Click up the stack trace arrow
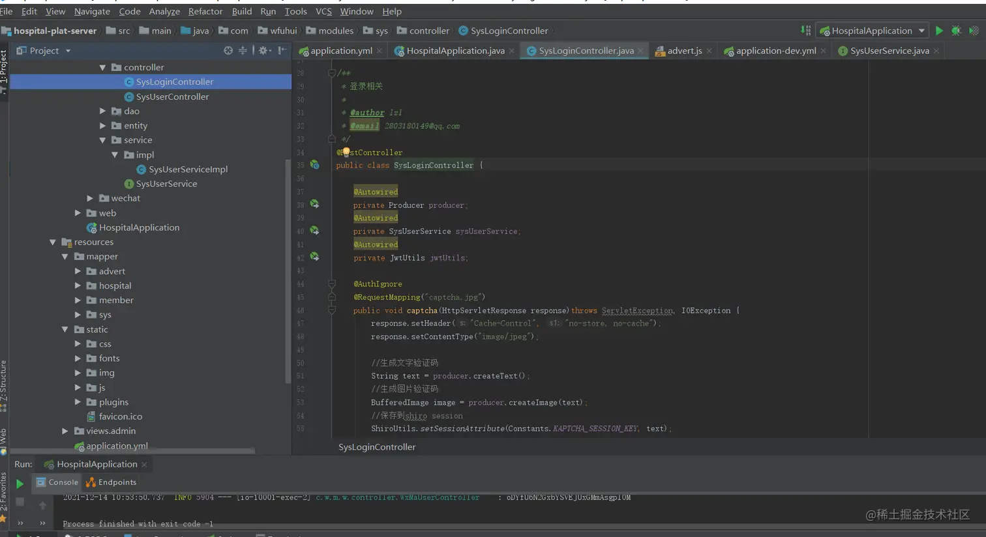 click(42, 505)
